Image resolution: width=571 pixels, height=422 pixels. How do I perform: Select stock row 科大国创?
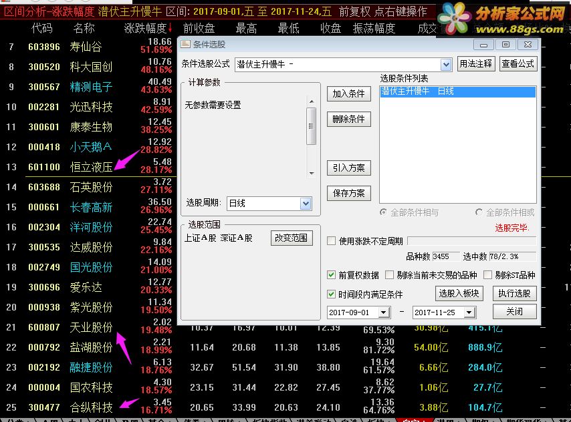[91, 67]
